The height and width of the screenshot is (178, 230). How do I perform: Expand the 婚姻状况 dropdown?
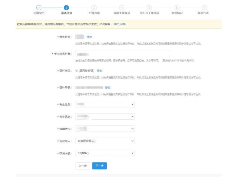tap(105, 129)
